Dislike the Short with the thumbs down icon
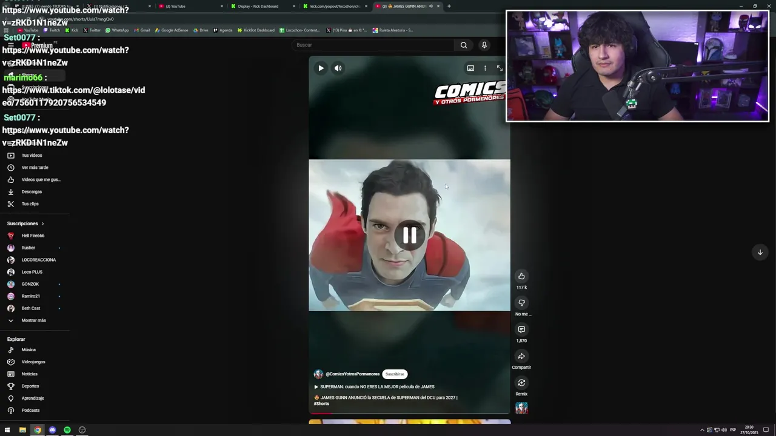Viewport: 776px width, 436px height. (521, 303)
